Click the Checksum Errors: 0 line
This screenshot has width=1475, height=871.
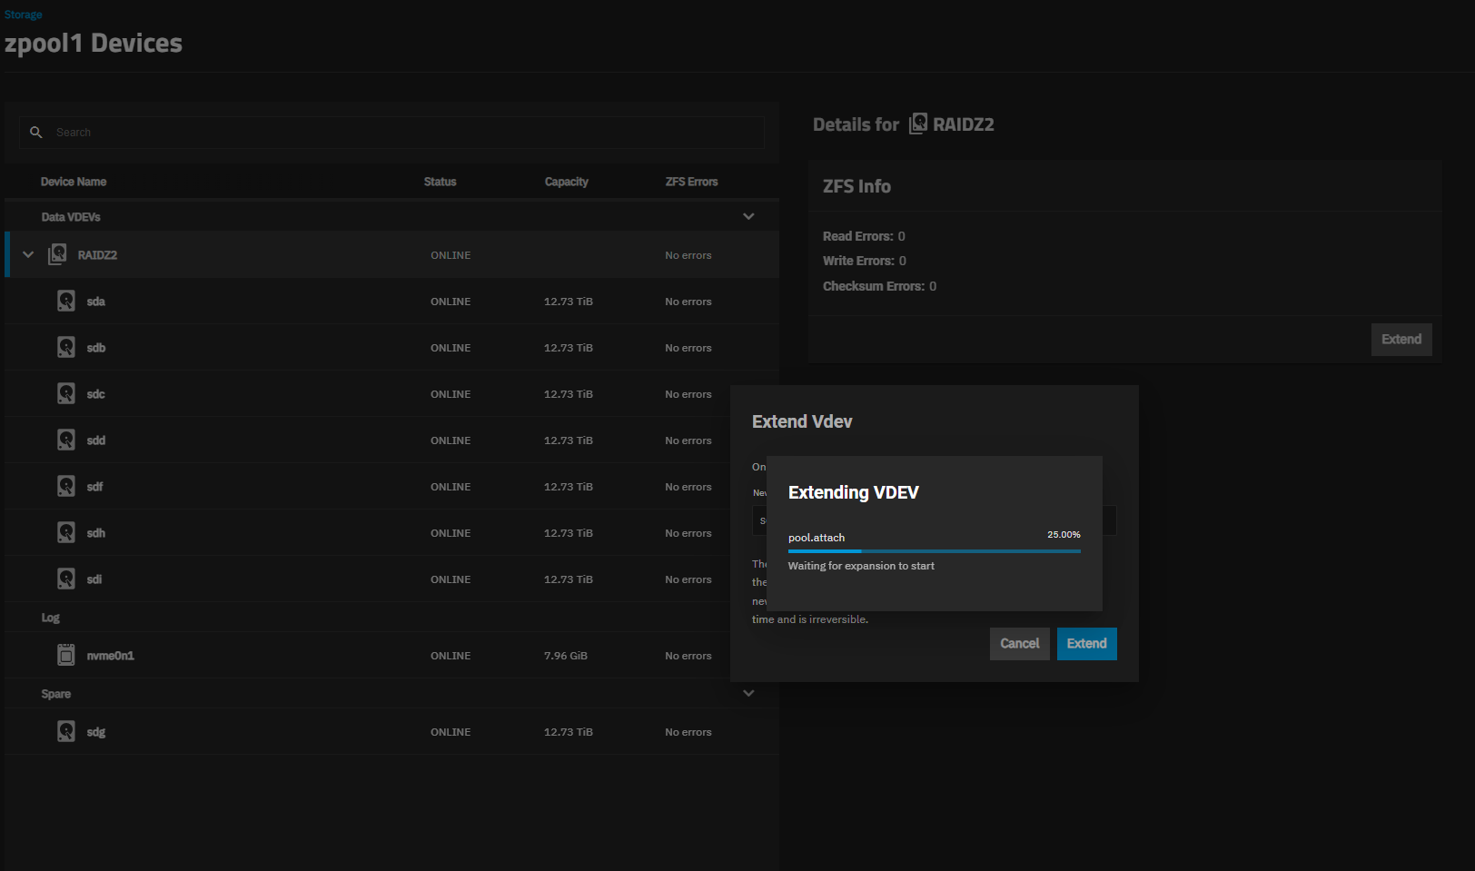pyautogui.click(x=879, y=286)
